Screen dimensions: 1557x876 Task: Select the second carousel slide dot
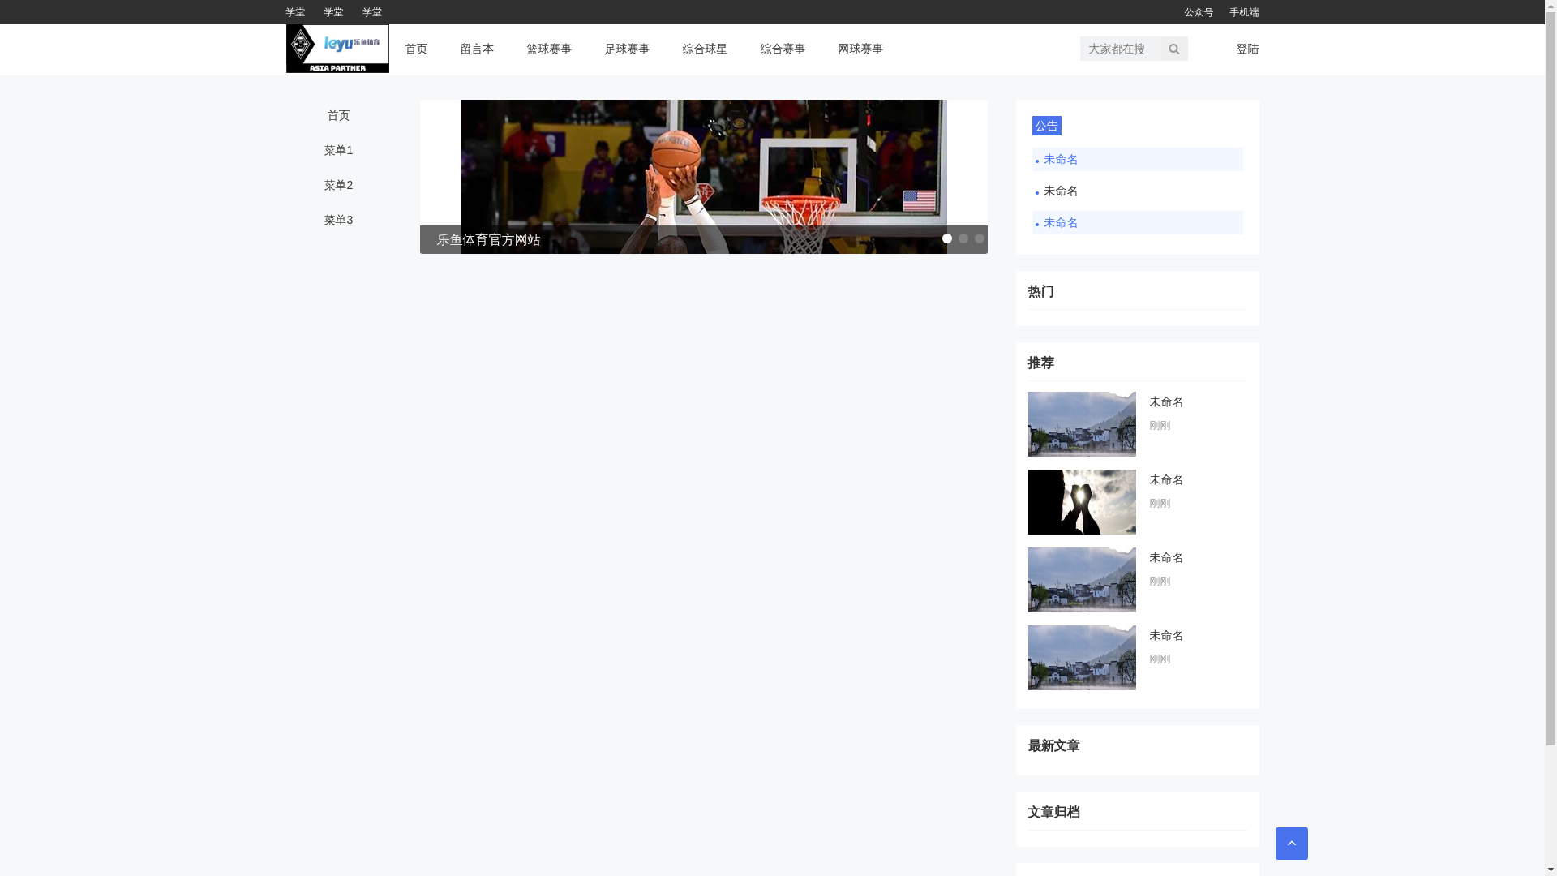[963, 238]
